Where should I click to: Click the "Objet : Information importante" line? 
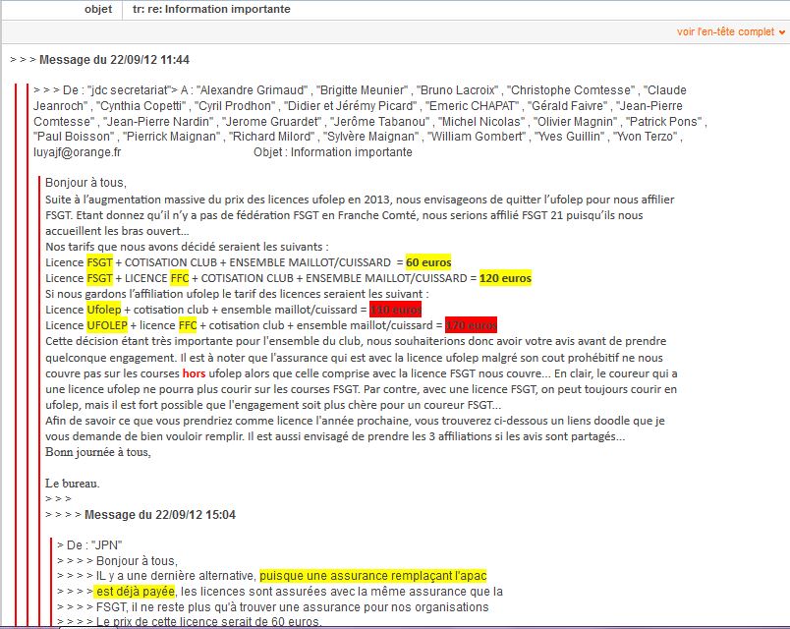pos(332,152)
